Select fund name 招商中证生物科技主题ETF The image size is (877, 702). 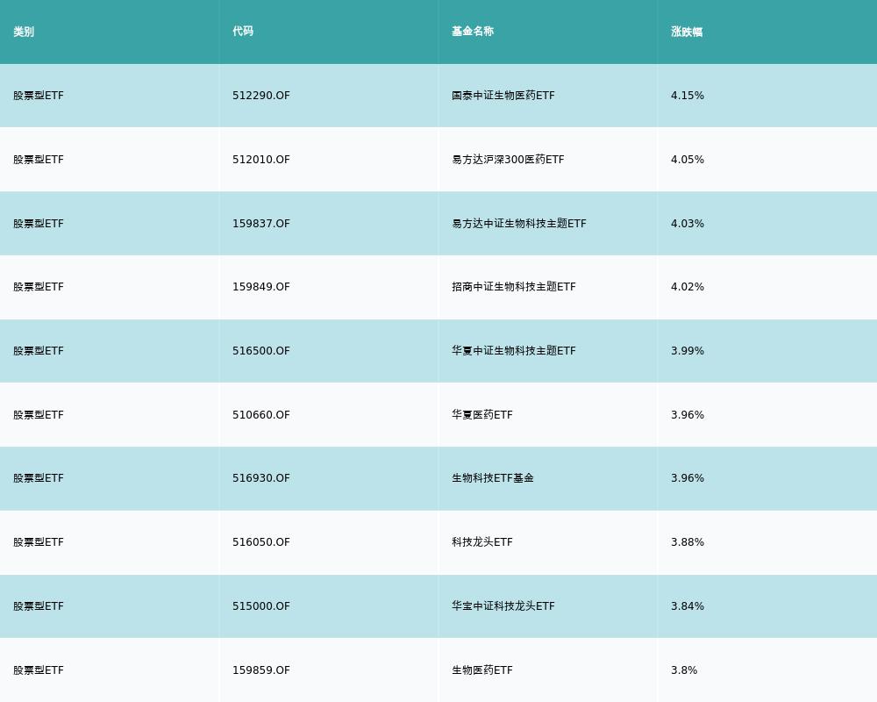(514, 287)
